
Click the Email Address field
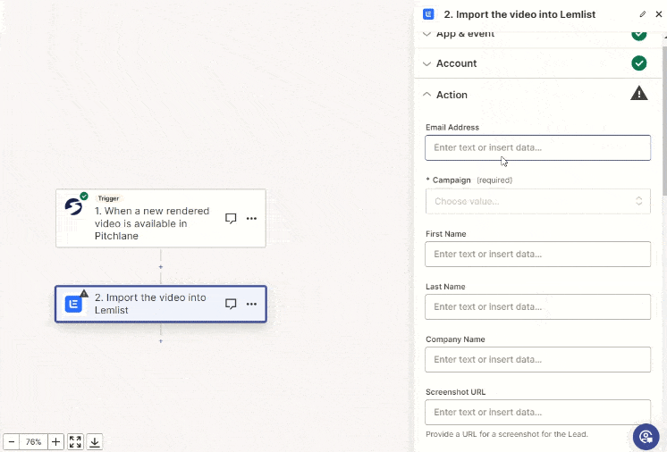(537, 147)
